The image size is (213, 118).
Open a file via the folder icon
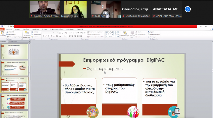click(11, 26)
